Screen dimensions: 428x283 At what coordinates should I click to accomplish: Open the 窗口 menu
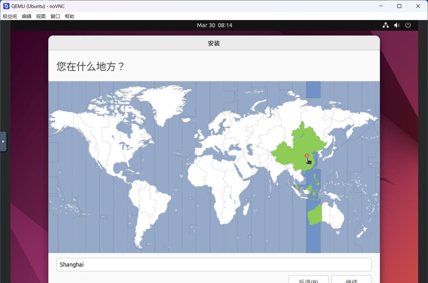(55, 16)
